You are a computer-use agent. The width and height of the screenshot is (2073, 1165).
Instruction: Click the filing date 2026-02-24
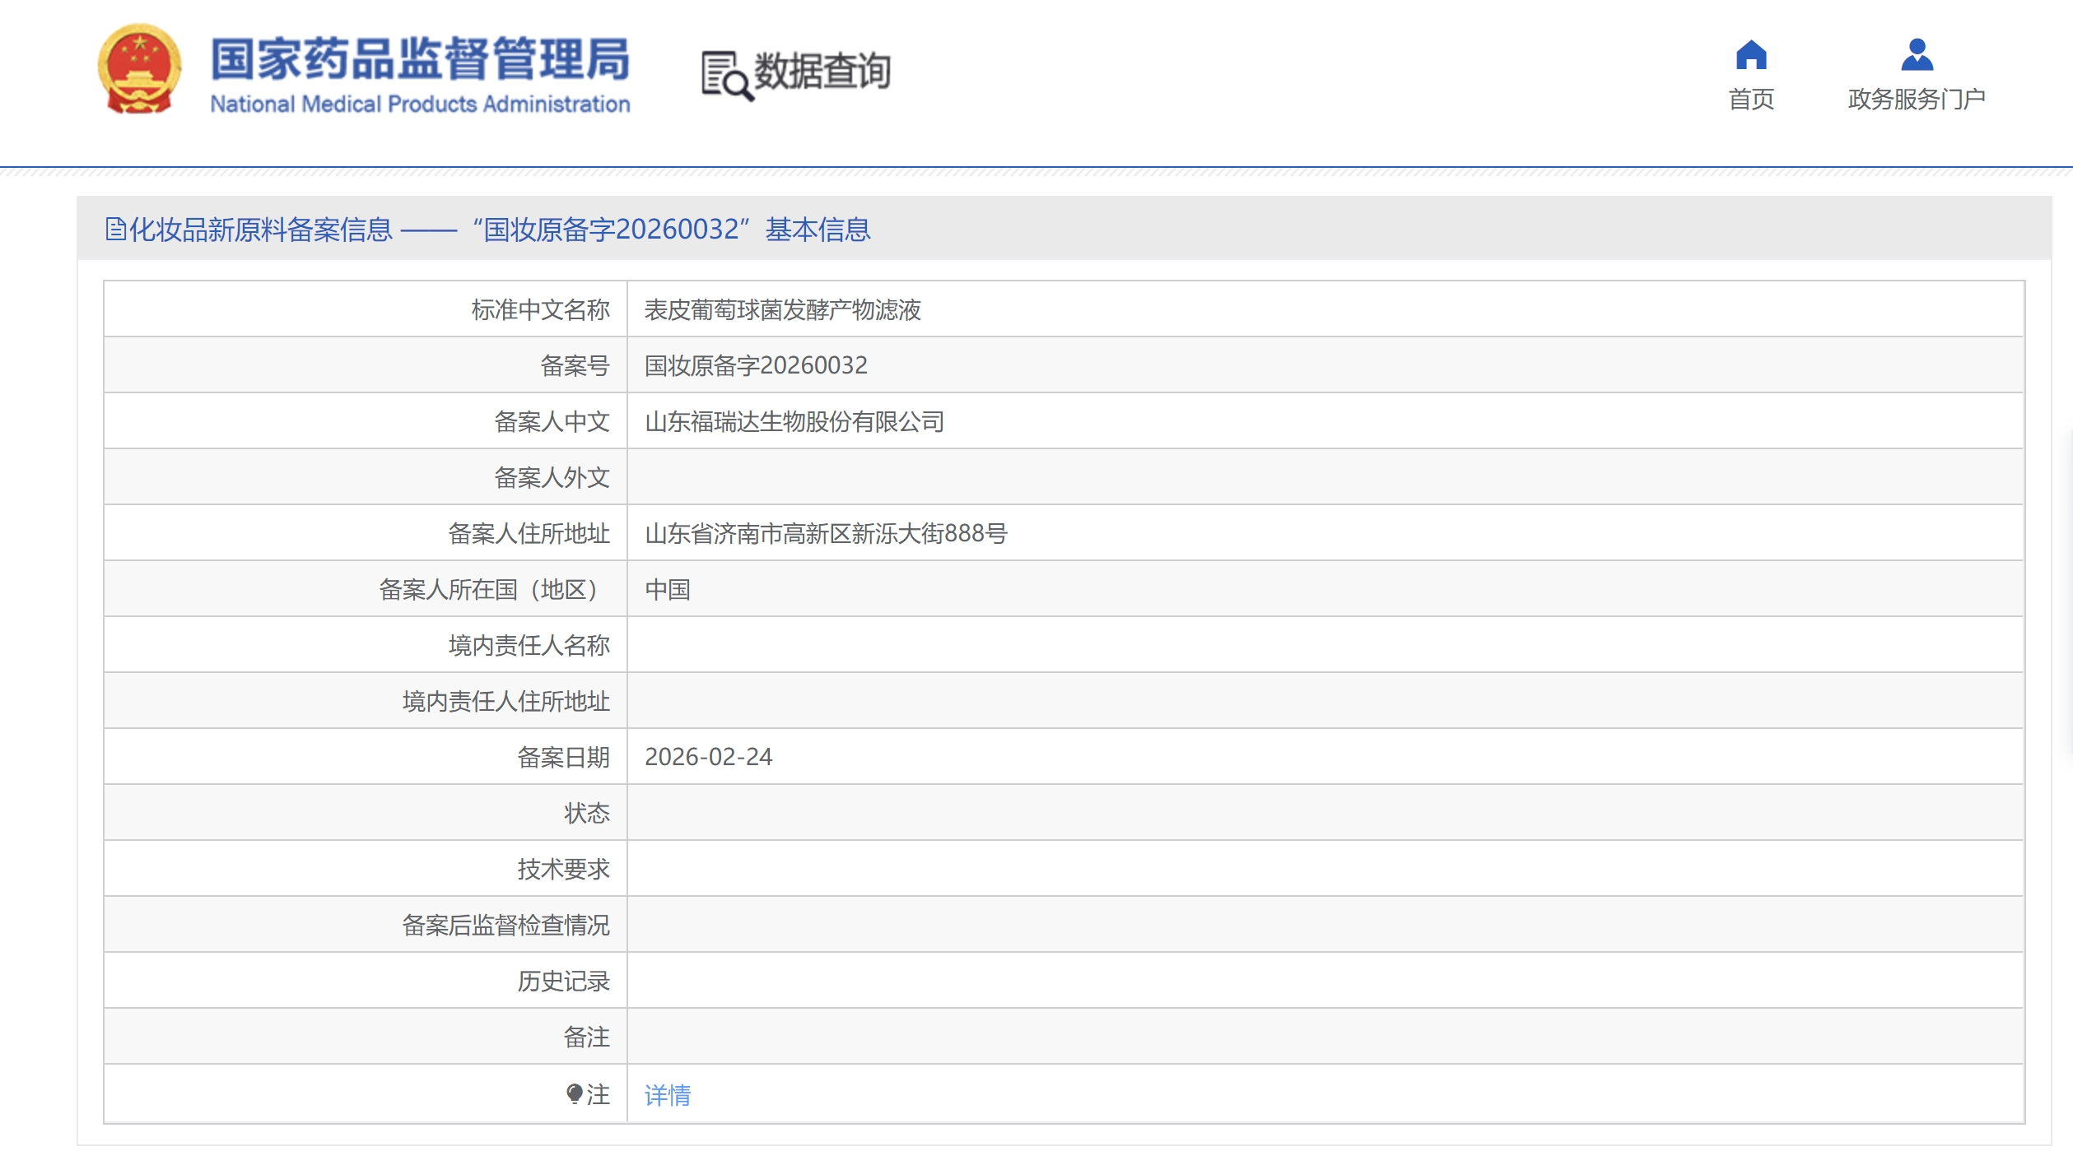708,757
